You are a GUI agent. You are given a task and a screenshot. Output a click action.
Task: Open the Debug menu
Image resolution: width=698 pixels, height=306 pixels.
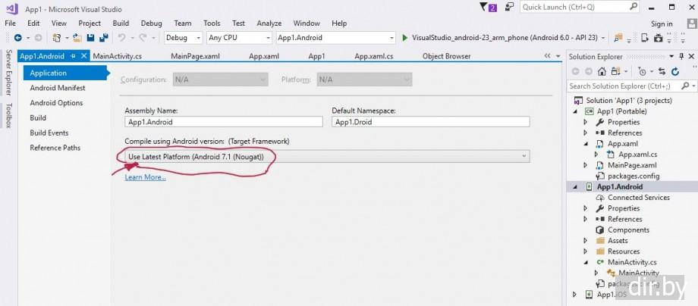click(x=151, y=23)
